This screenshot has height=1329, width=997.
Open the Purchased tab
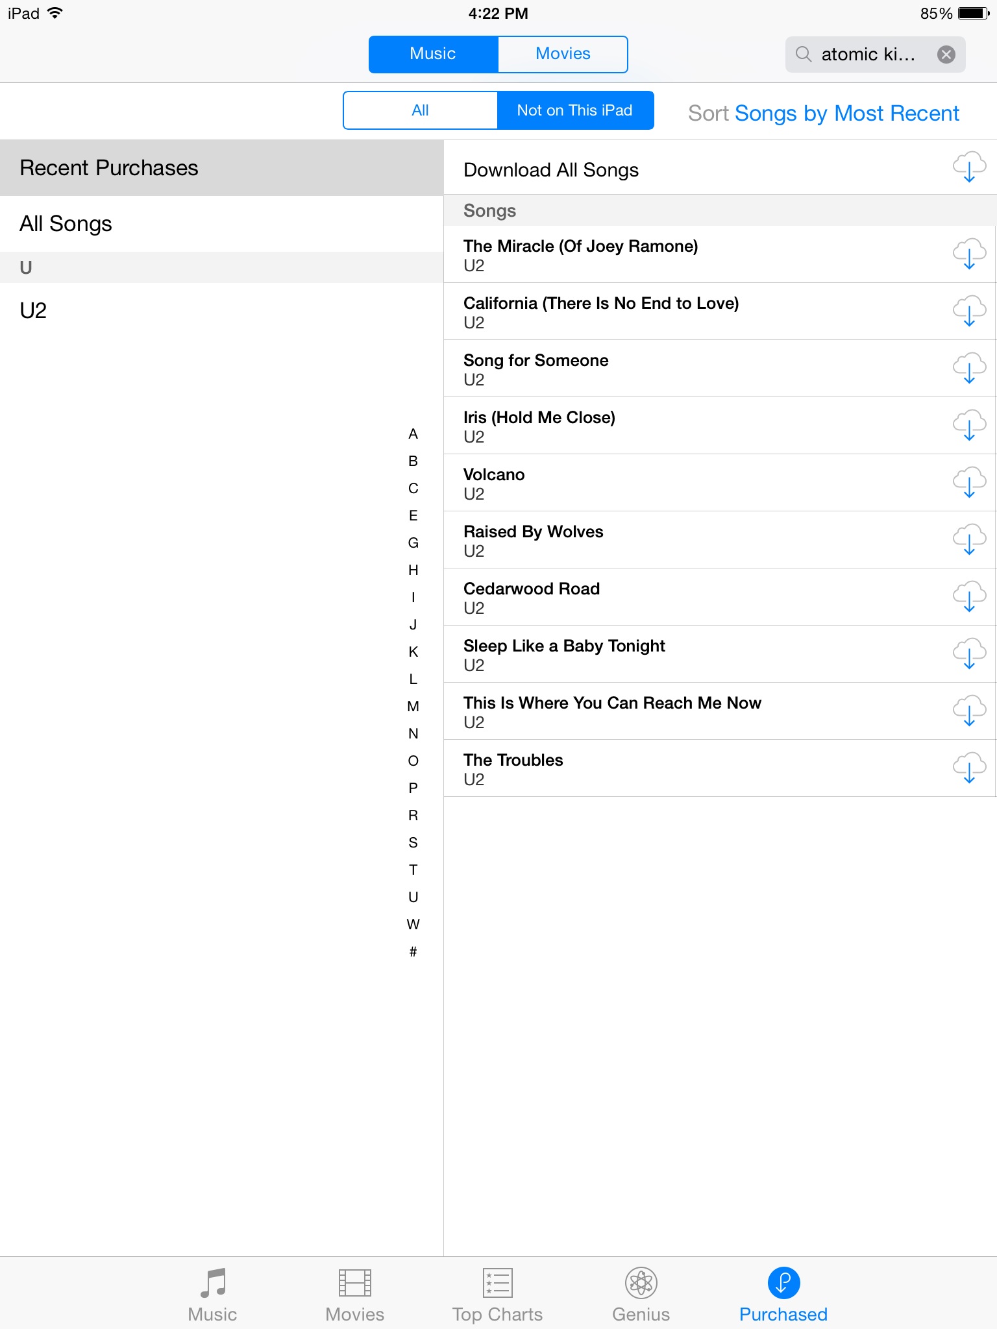[783, 1295]
